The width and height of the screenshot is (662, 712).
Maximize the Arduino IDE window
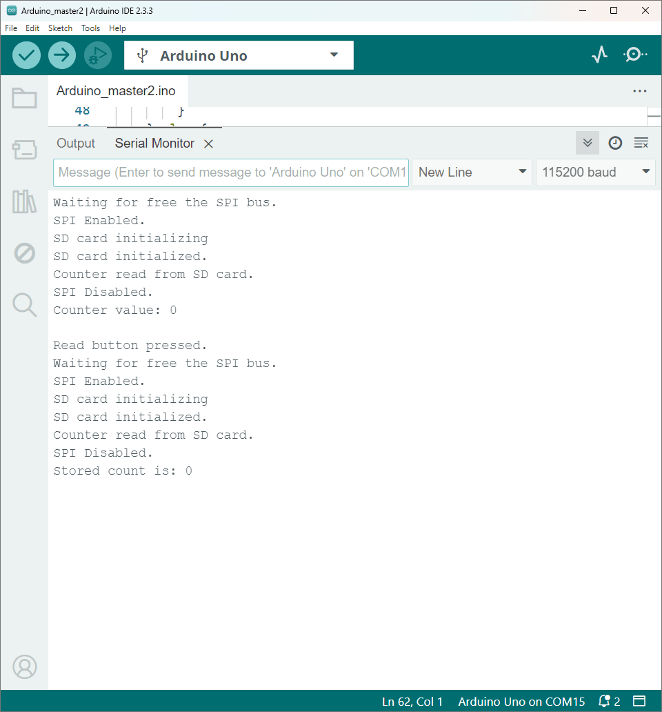[x=614, y=10]
